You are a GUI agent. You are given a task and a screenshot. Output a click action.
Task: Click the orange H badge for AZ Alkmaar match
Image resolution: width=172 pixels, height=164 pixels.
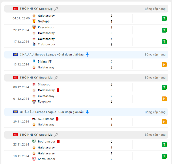164,122
